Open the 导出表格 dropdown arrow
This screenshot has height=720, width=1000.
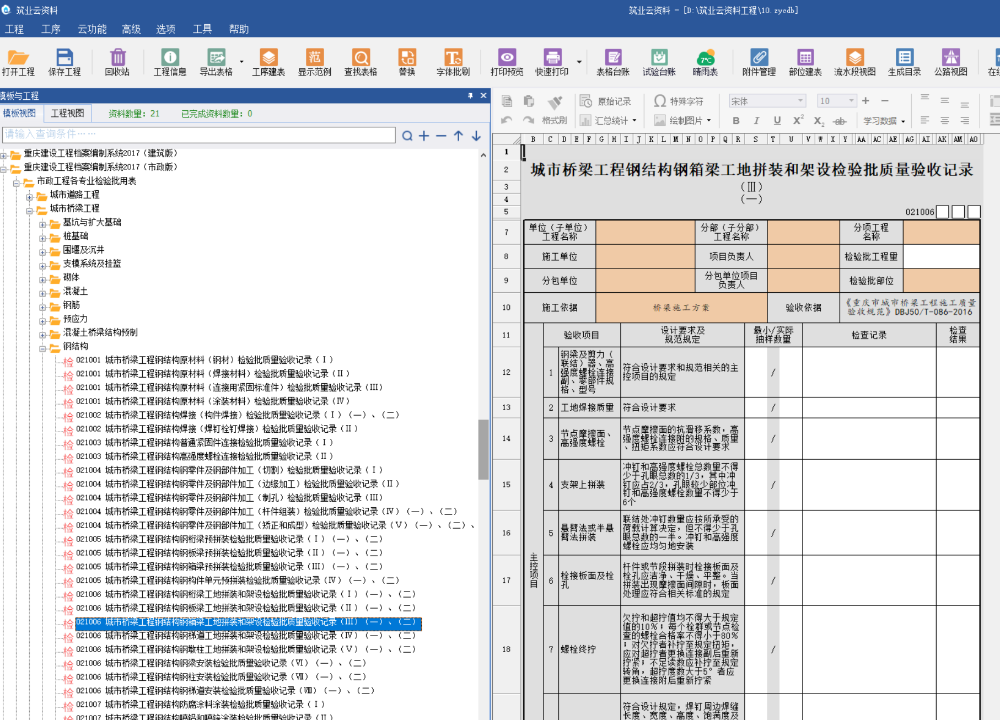(x=241, y=62)
